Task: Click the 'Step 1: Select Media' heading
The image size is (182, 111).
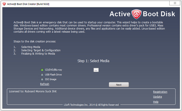Action: [93, 61]
